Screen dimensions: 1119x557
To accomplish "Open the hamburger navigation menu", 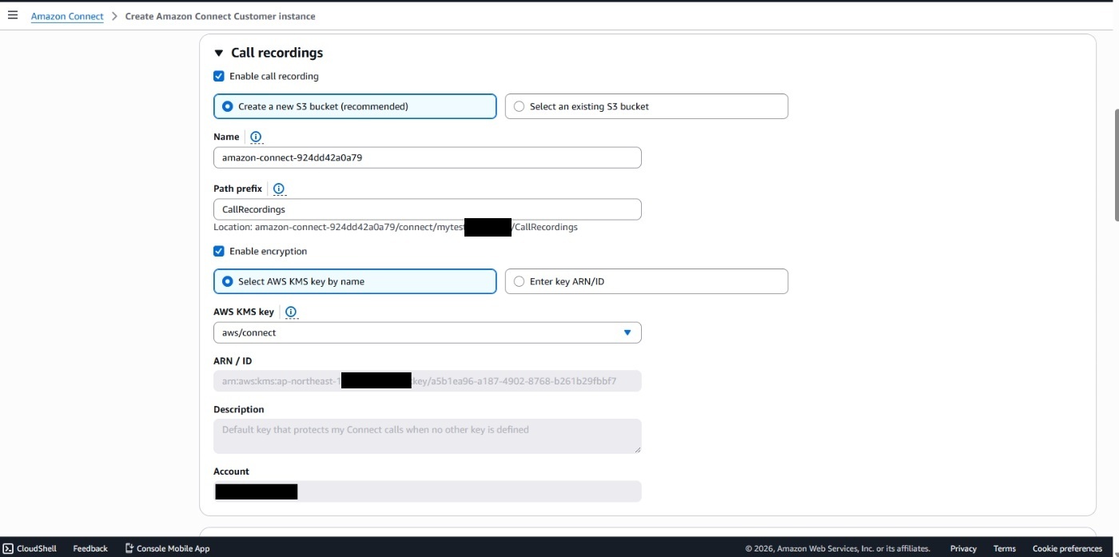I will 12,15.
